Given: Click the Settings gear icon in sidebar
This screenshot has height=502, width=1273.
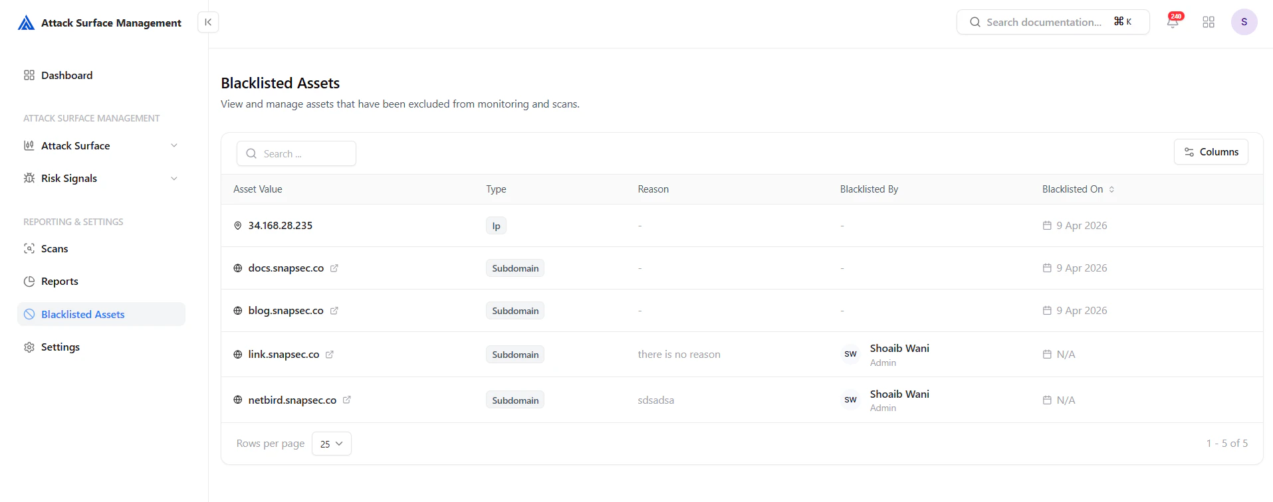Looking at the screenshot, I should click(29, 347).
